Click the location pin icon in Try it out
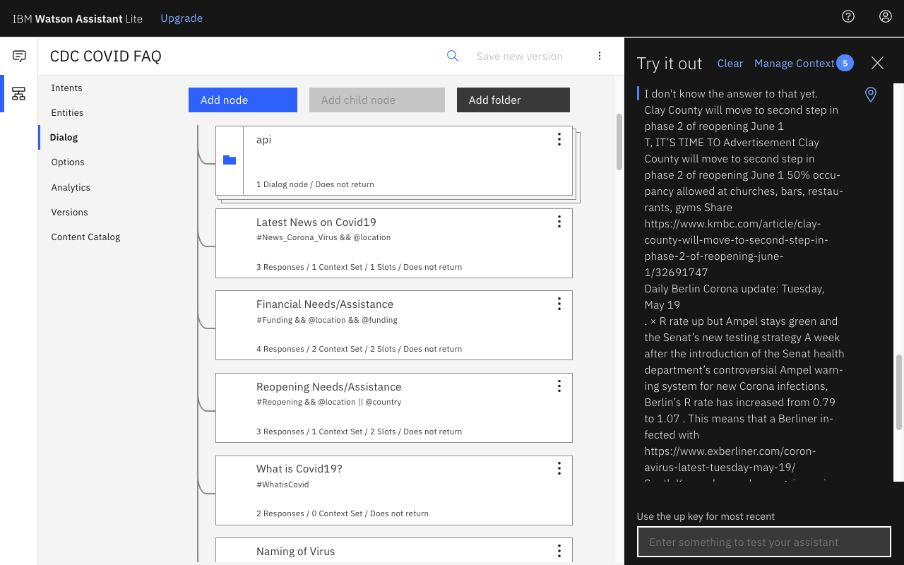 871,95
